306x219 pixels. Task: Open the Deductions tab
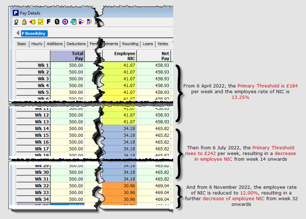coord(76,44)
